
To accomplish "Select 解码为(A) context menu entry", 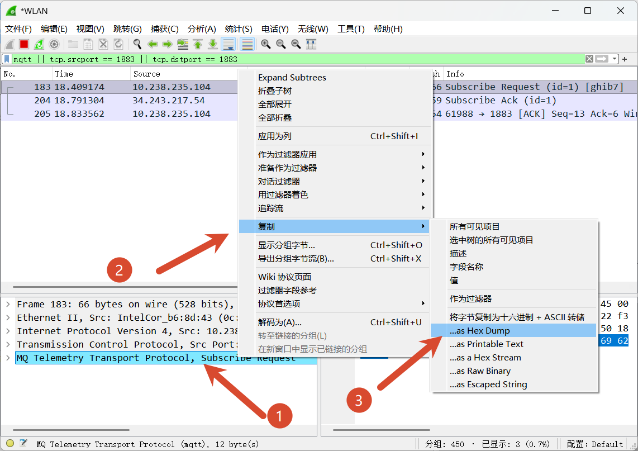I will point(335,322).
